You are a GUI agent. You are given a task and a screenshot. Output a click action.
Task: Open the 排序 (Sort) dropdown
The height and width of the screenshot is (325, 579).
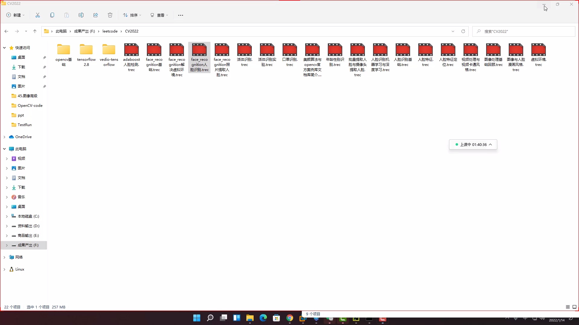(132, 15)
